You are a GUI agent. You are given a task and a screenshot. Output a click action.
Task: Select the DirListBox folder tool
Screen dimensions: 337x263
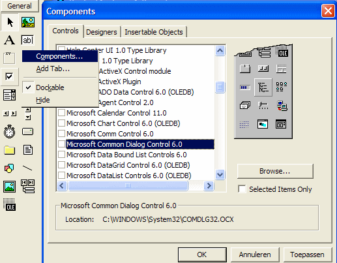point(10,150)
